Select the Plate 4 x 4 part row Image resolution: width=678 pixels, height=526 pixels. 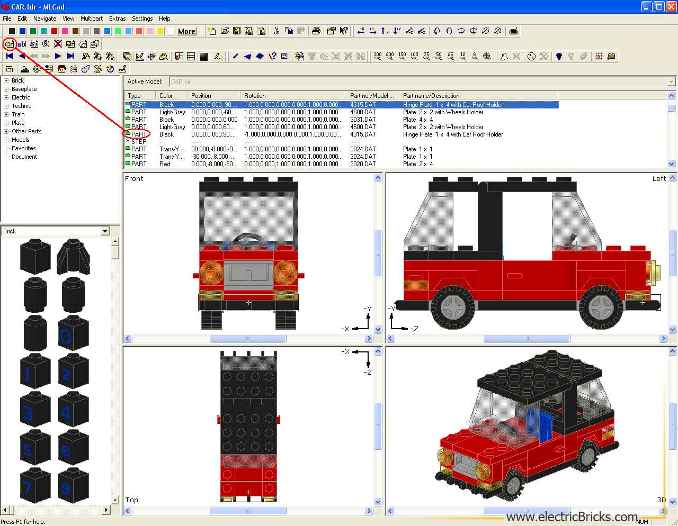[342, 120]
